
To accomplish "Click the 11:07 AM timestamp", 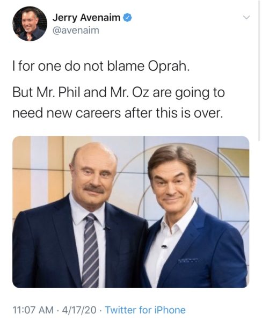I will (33, 310).
